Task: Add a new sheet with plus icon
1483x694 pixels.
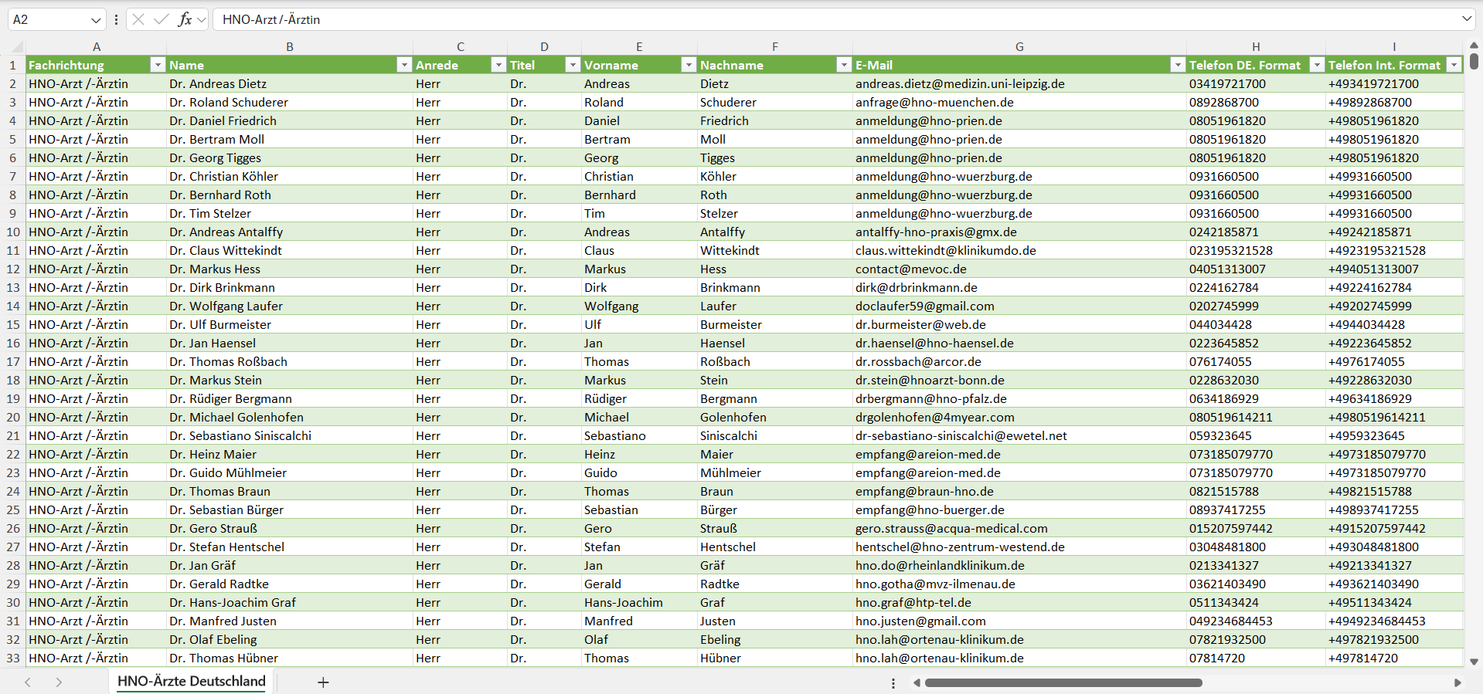Action: (323, 682)
